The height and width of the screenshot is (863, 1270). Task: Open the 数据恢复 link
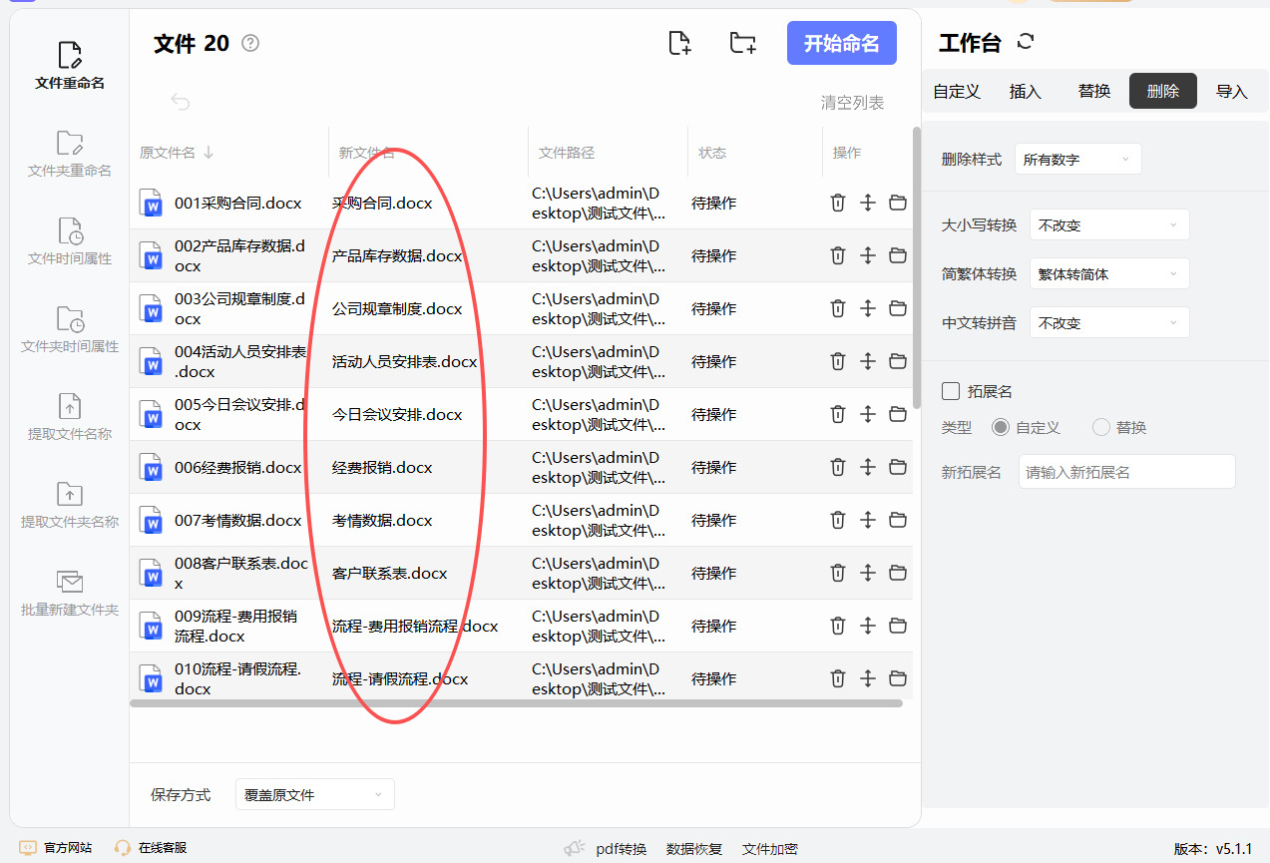point(694,849)
